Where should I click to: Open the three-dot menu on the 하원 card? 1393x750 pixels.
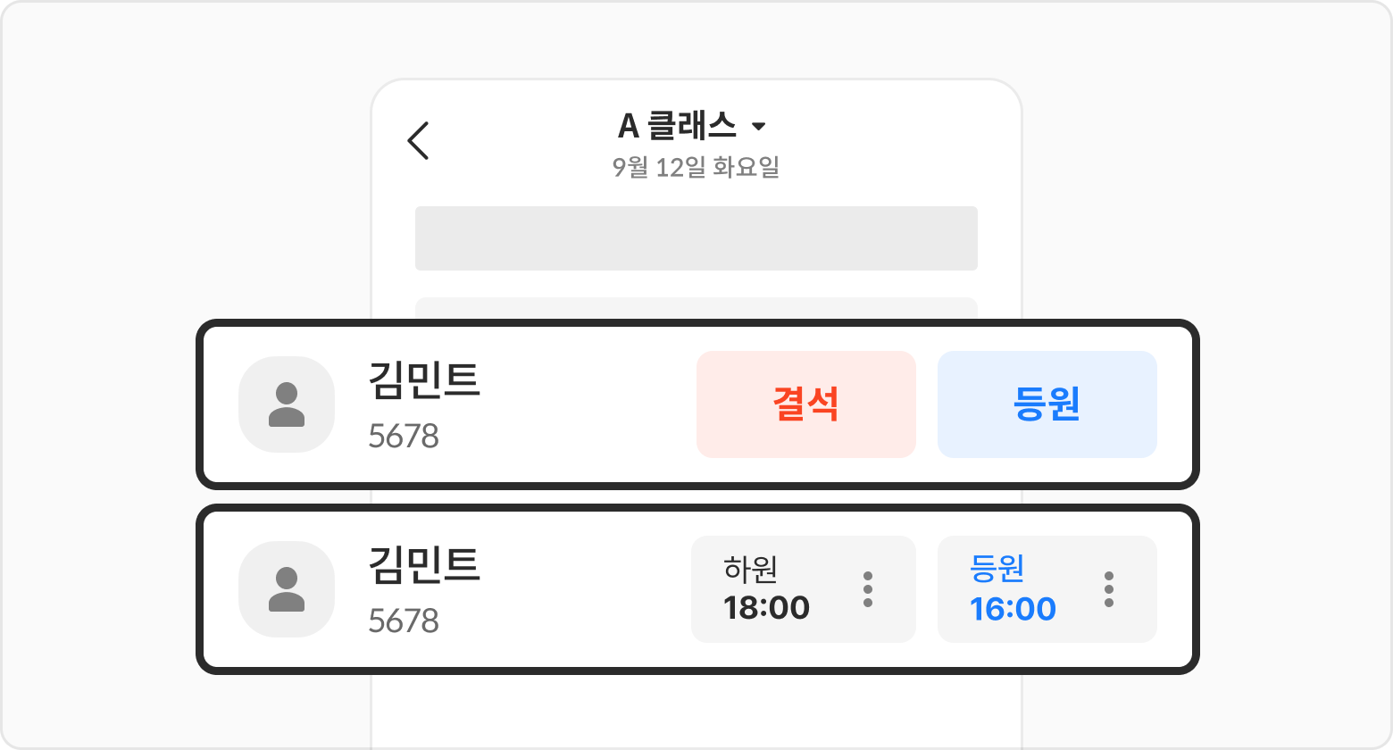(867, 589)
